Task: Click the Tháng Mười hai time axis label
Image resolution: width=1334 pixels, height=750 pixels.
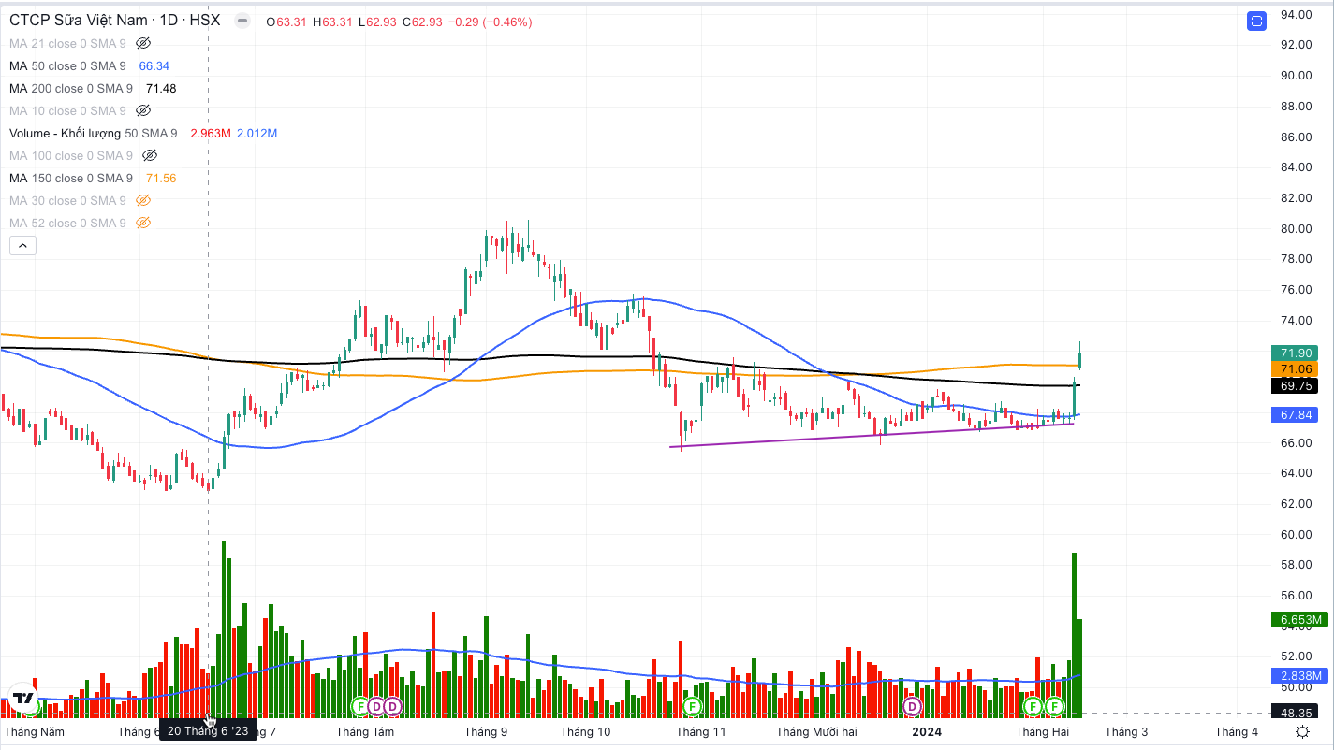Action: [816, 731]
